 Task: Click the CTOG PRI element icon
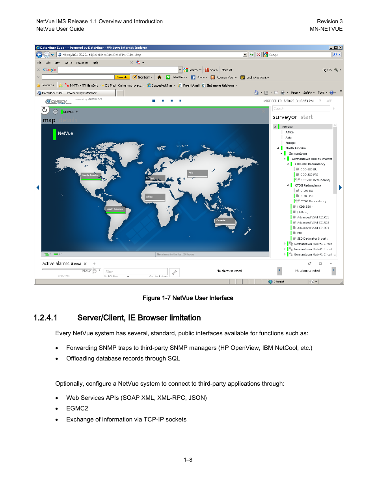(298, 196)
